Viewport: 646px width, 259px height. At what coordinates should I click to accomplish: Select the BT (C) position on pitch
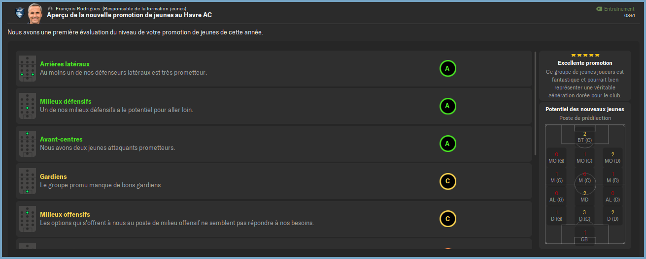pyautogui.click(x=584, y=137)
